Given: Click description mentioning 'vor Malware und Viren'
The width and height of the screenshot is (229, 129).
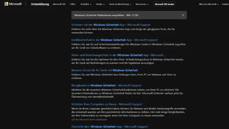Looking at the screenshot, I should [124, 76].
